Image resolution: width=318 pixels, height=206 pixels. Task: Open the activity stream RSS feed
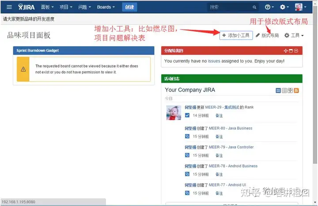[296, 91]
